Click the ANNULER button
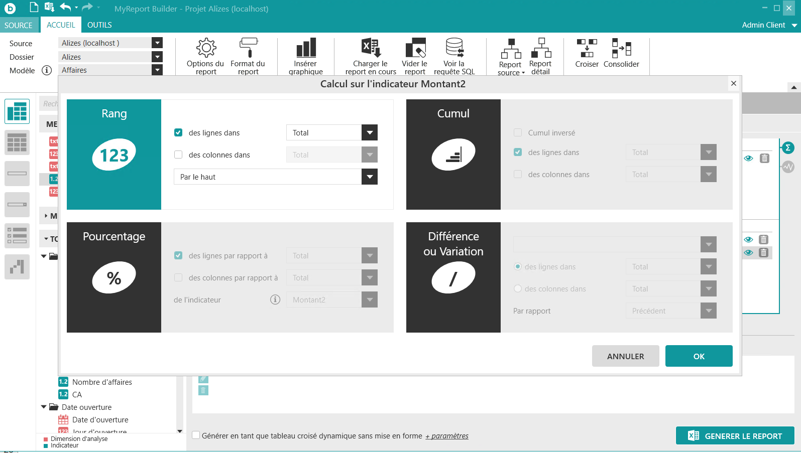This screenshot has width=801, height=453. tap(625, 356)
